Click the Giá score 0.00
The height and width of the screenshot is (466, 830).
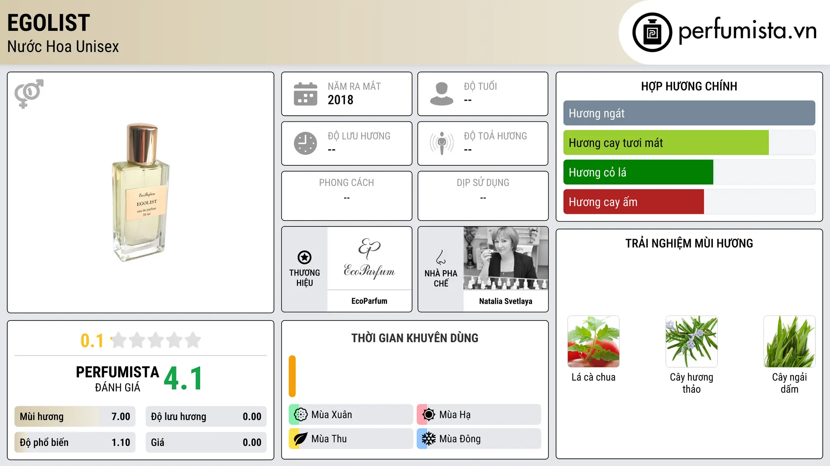click(206, 443)
